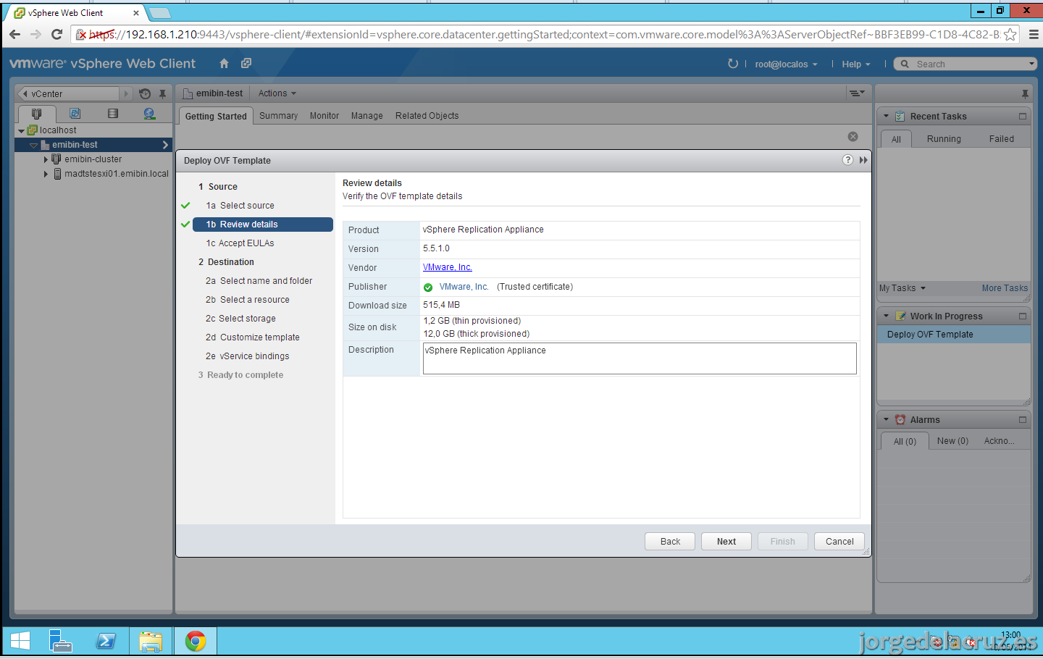Open the VMware, Inc. vendor link

(448, 267)
